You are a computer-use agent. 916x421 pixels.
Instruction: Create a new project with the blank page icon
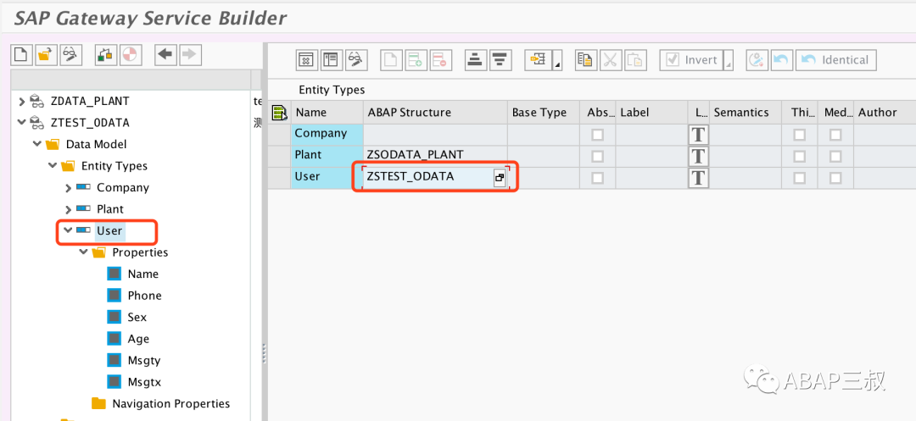coord(21,55)
